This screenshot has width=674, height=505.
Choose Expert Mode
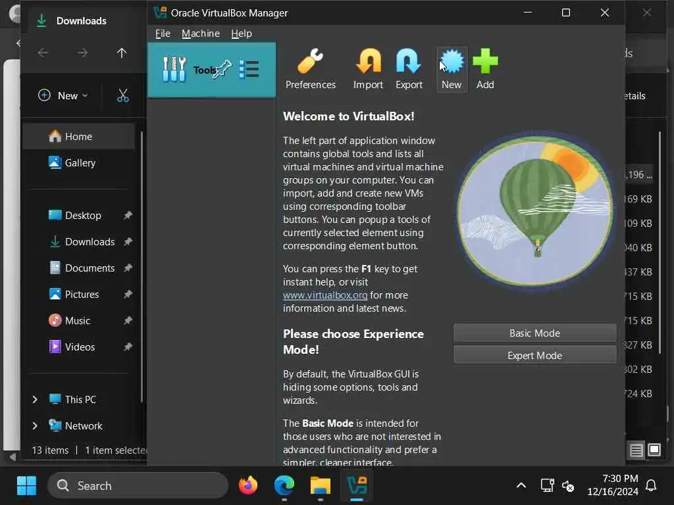point(534,356)
